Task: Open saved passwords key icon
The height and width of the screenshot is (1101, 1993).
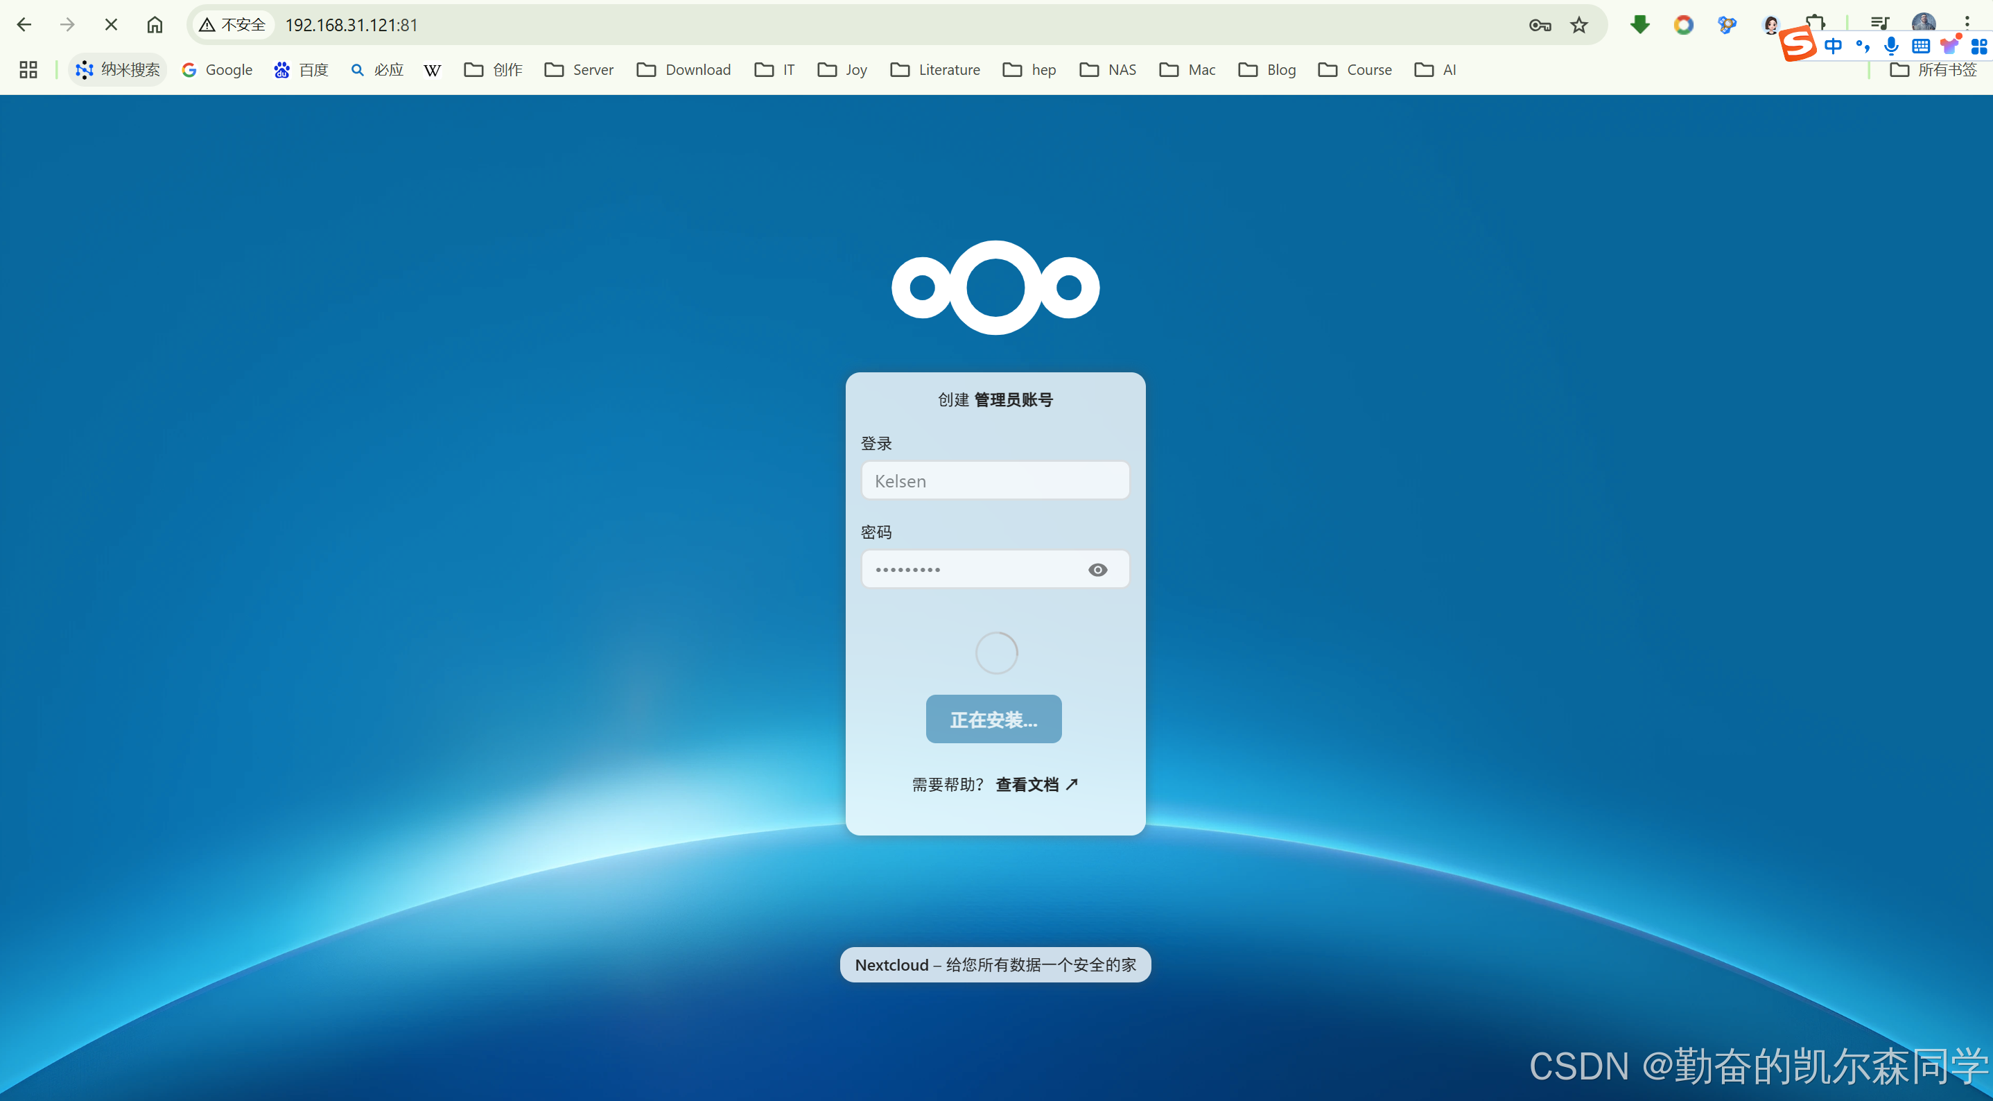Action: 1540,25
